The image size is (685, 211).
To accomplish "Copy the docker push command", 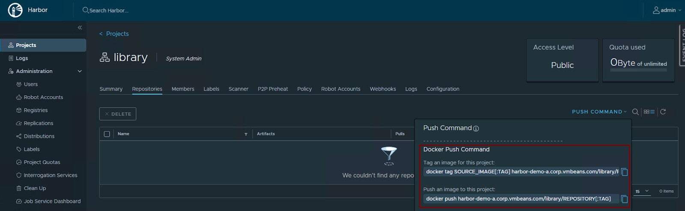I will [624, 199].
